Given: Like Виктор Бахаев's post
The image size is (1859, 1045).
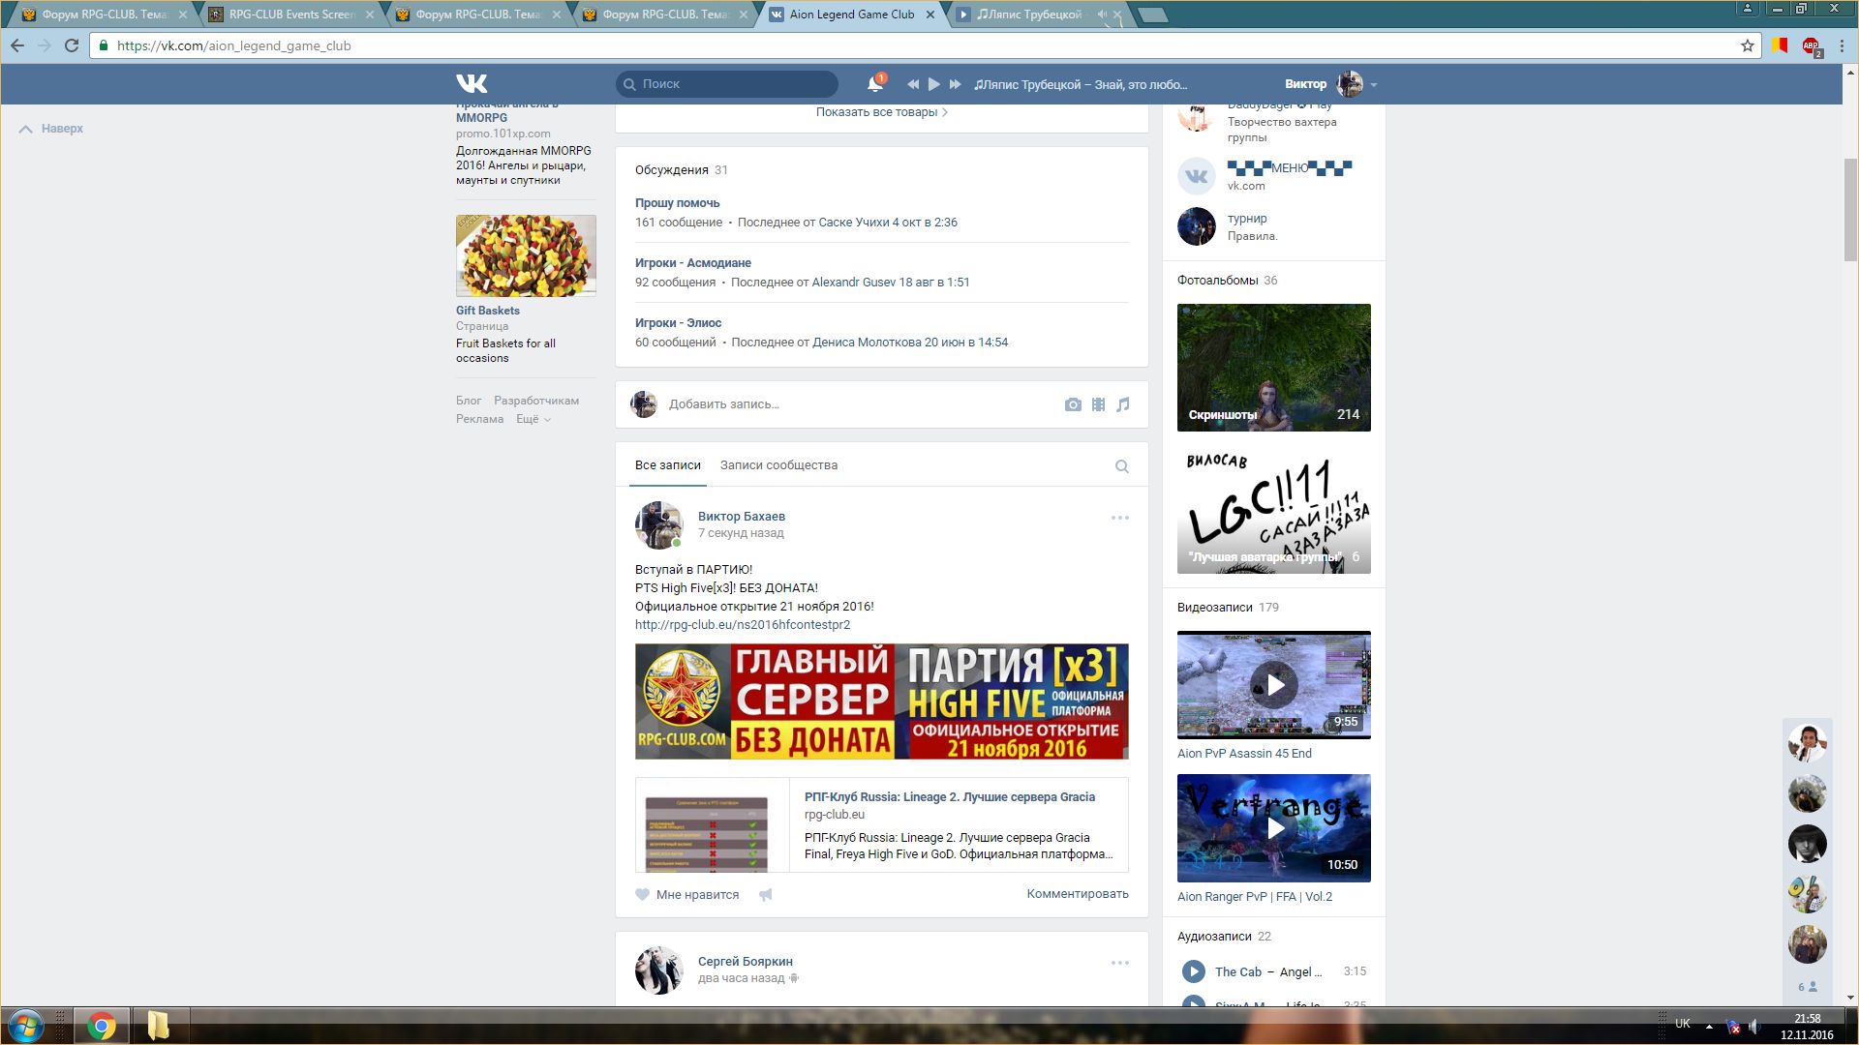Looking at the screenshot, I should (687, 895).
